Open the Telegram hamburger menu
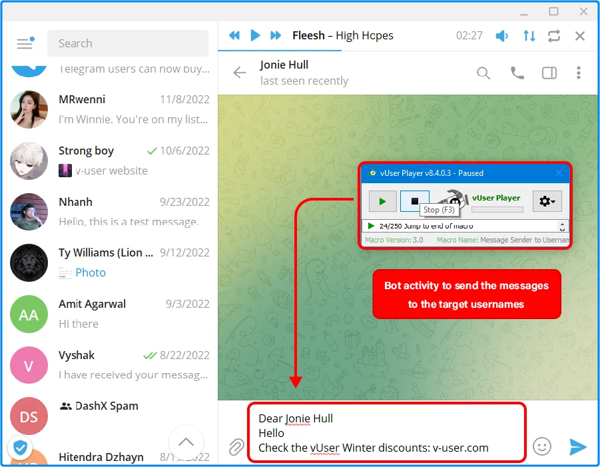 click(x=25, y=43)
